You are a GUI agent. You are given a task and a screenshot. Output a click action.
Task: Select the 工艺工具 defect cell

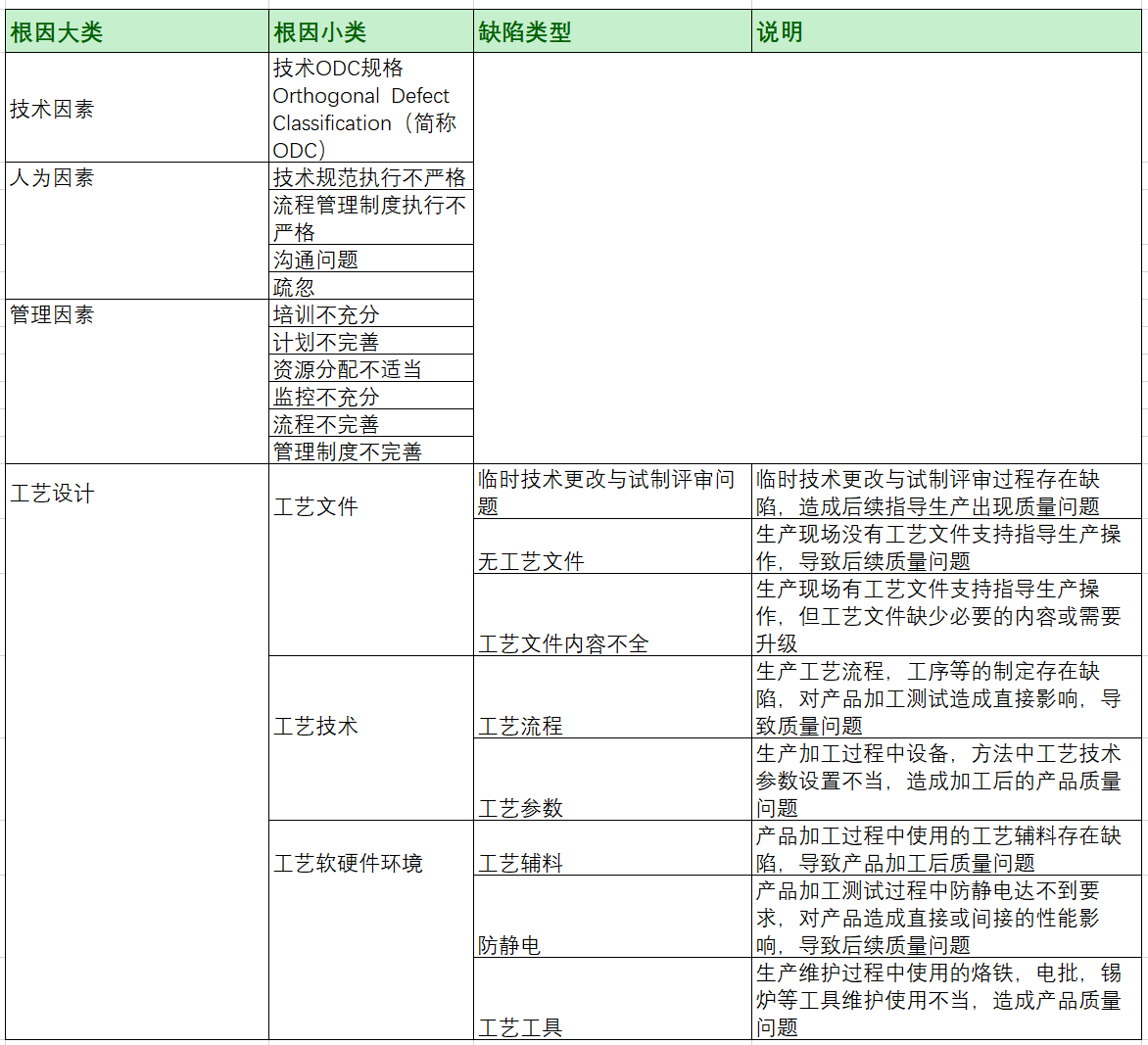pyautogui.click(x=613, y=999)
